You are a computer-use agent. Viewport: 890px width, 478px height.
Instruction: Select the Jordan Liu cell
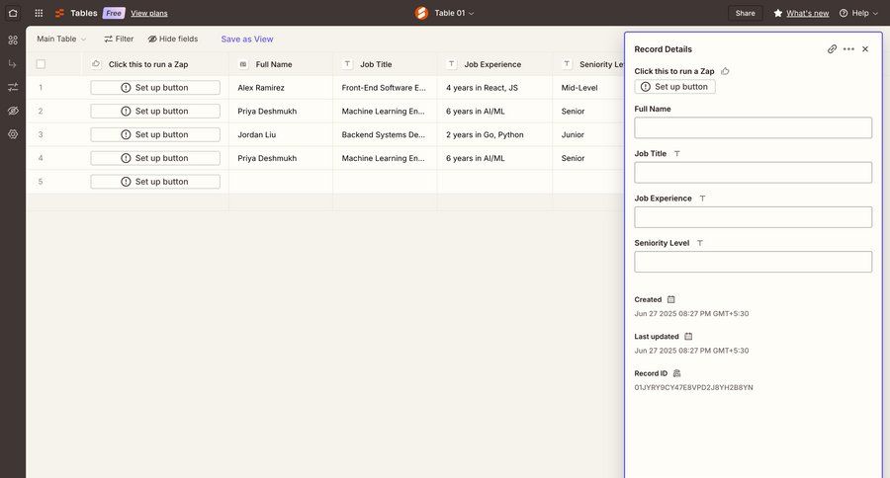click(281, 134)
